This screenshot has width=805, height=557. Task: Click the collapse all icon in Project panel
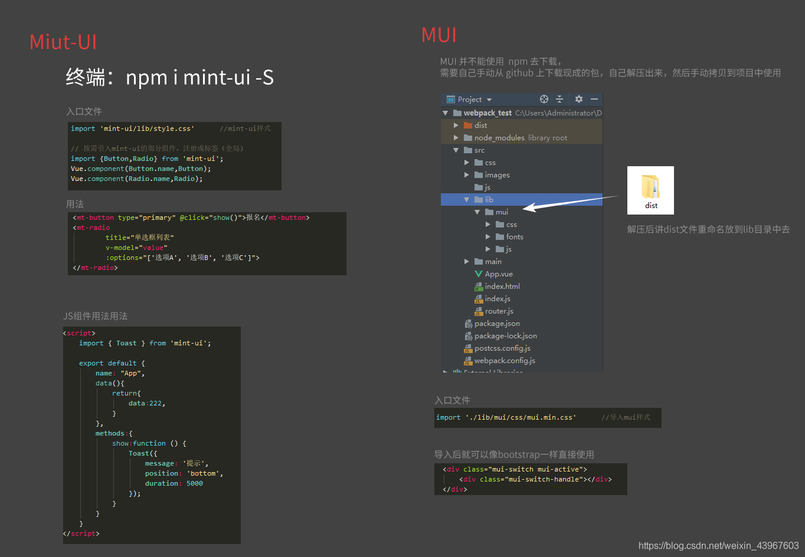pyautogui.click(x=560, y=99)
